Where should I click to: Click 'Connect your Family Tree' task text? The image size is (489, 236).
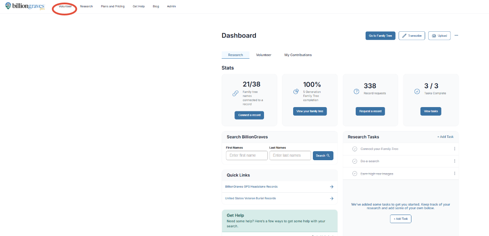pos(379,149)
